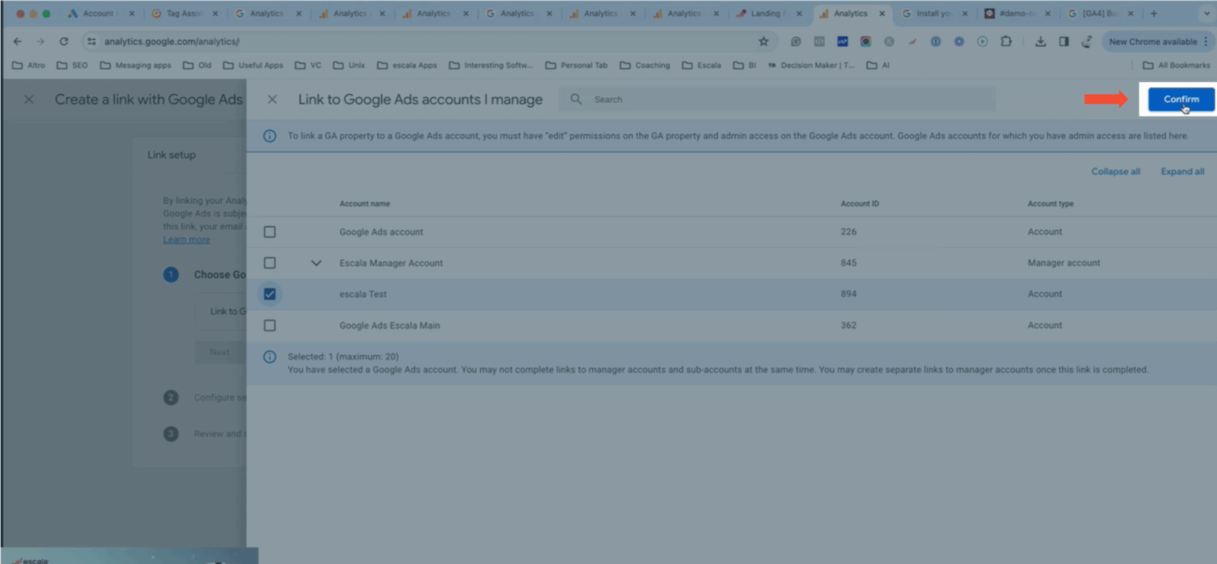Screen dimensions: 1217x564
Task: Click the gear extension icon in toolbar
Action: pos(958,41)
